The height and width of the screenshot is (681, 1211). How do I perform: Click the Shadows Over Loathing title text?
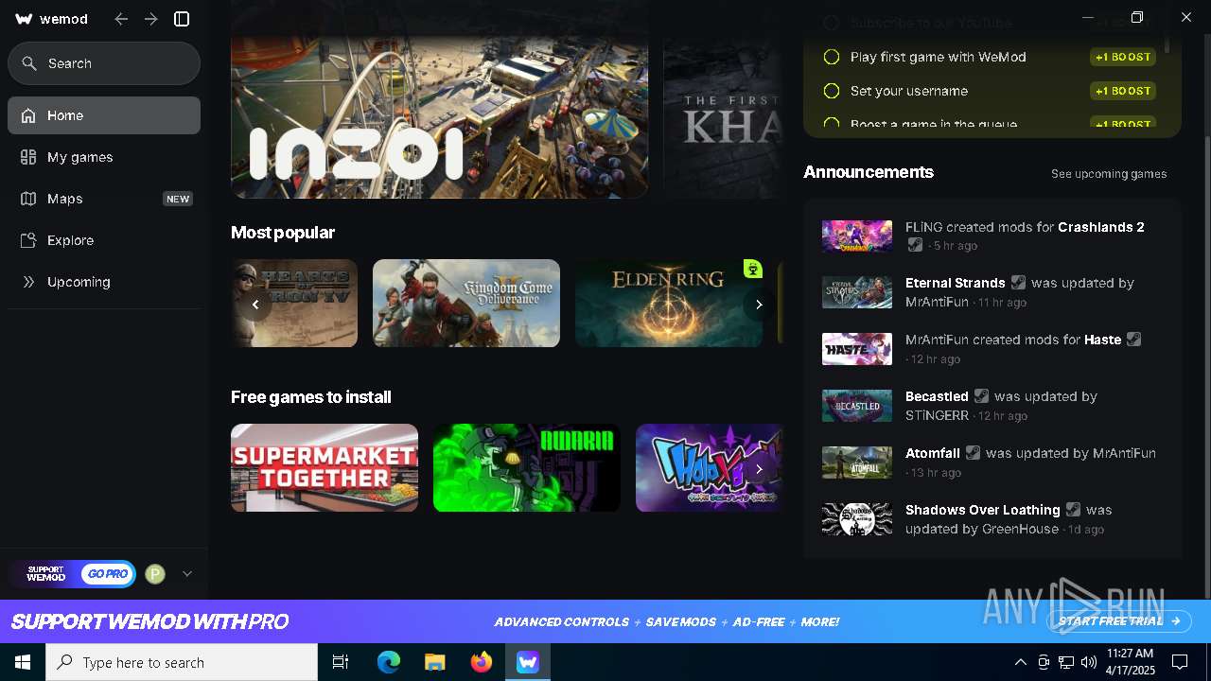coord(982,510)
